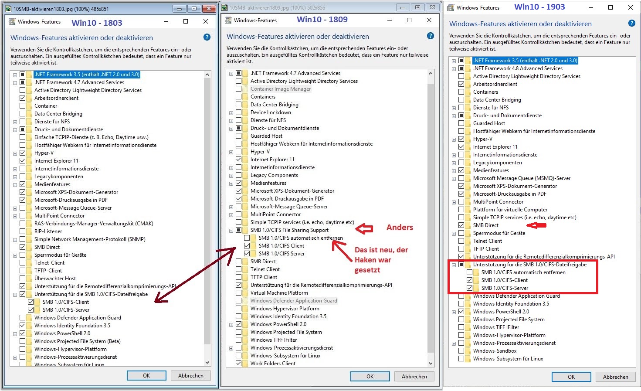Viewport: 641px width, 391px height.
Task: Enable SMB Direct checkbox in the 1809 window
Action: tap(238, 262)
